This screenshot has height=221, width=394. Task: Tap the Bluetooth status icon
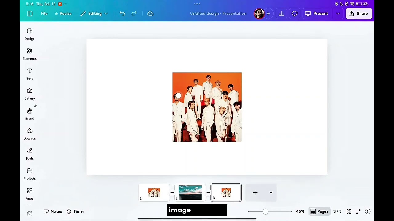click(336, 4)
